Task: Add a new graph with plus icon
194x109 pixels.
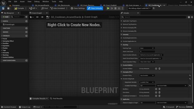Action: pyautogui.click(x=26, y=21)
